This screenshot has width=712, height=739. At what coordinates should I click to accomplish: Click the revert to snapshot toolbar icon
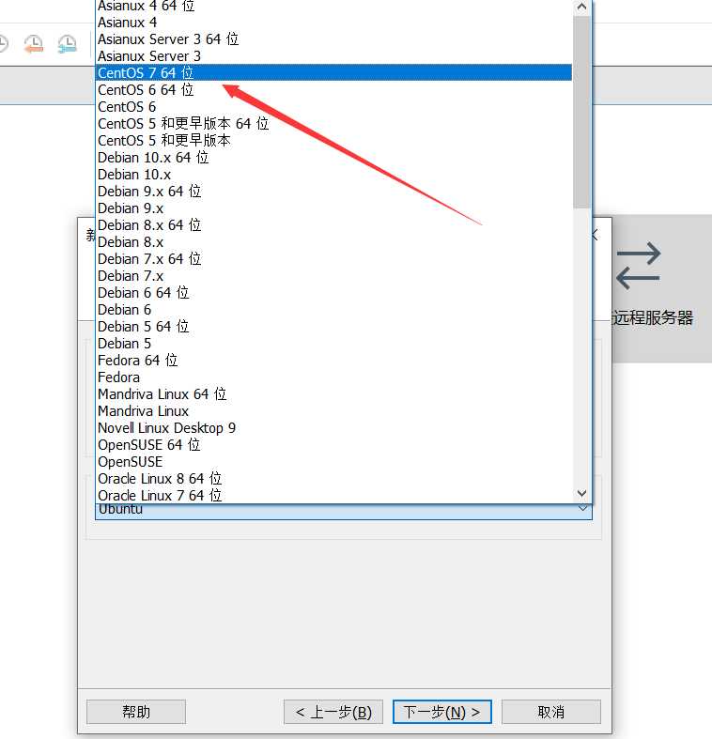(x=34, y=44)
